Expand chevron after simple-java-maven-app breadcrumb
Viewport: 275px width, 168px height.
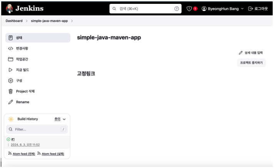coord(72,21)
